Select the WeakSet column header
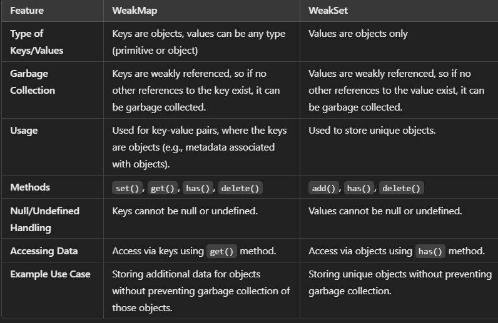 (x=330, y=11)
